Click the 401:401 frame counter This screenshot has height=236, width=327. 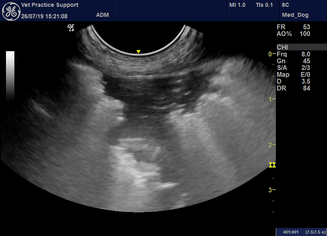point(291,232)
